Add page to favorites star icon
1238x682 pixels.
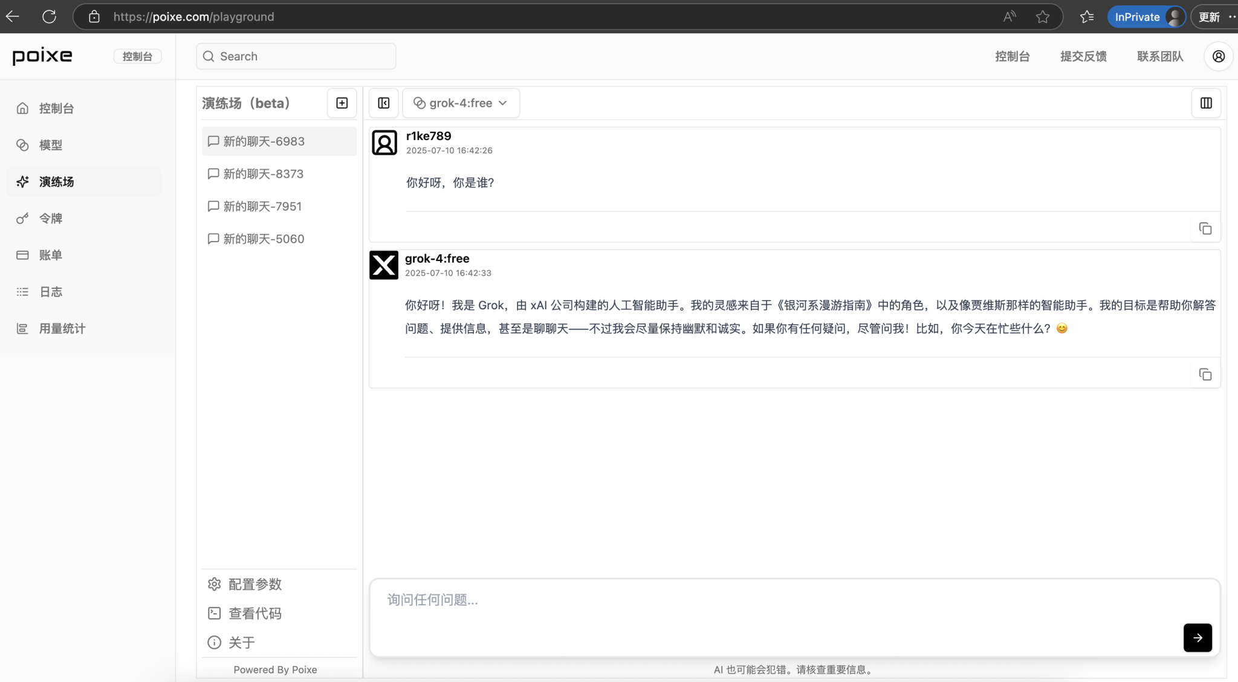[1043, 17]
